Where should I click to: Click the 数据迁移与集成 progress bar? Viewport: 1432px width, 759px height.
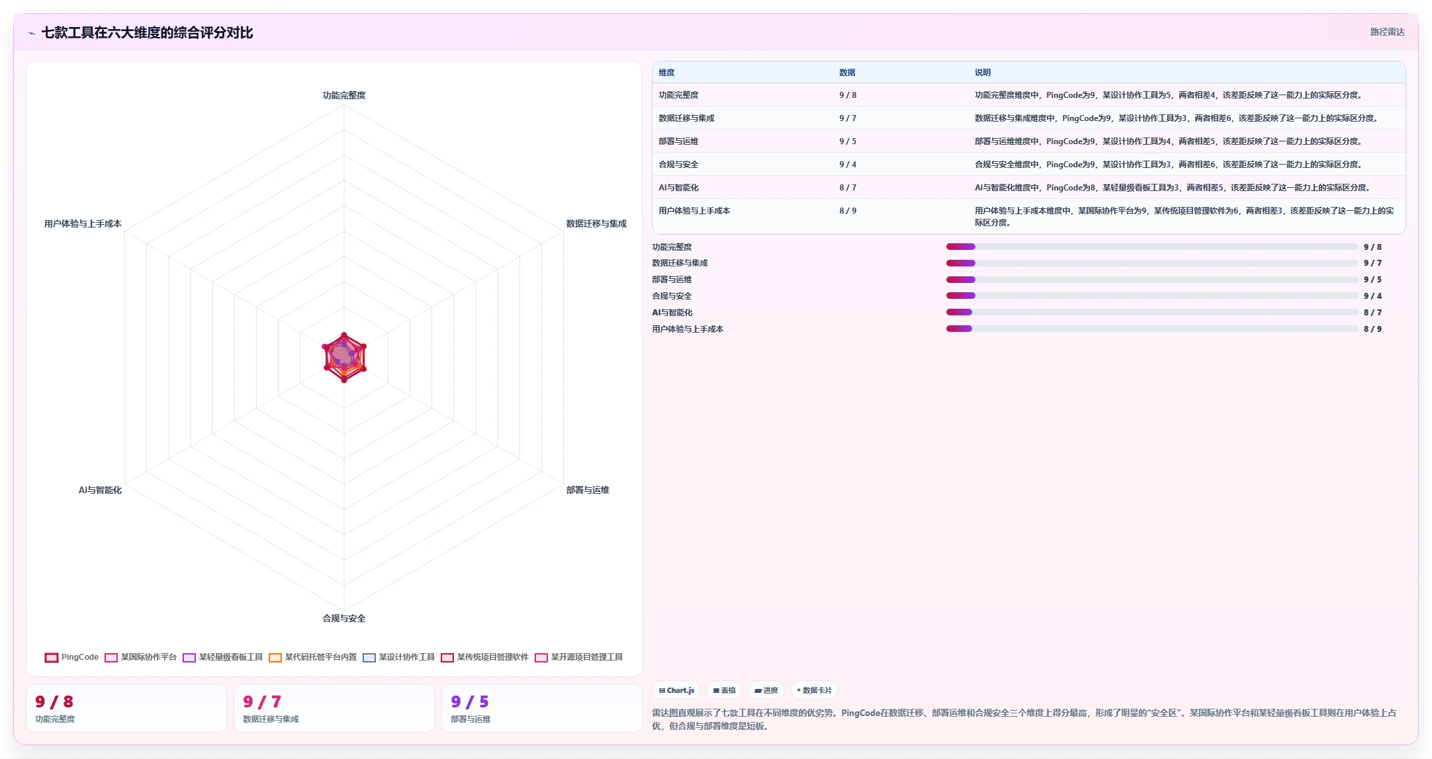click(1152, 263)
